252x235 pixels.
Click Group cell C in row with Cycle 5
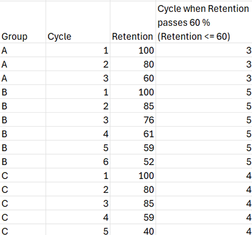(23, 231)
